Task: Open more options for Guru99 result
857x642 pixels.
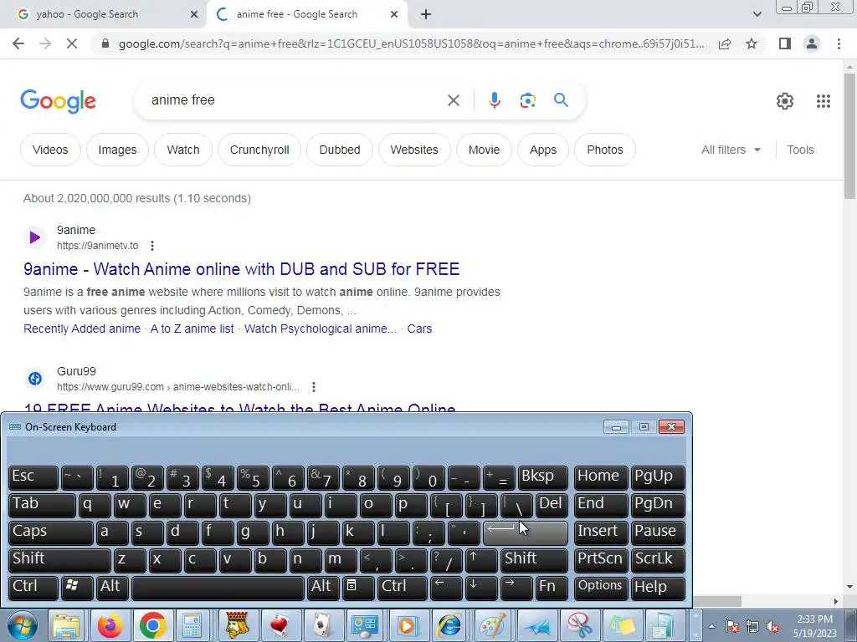Action: [x=314, y=387]
